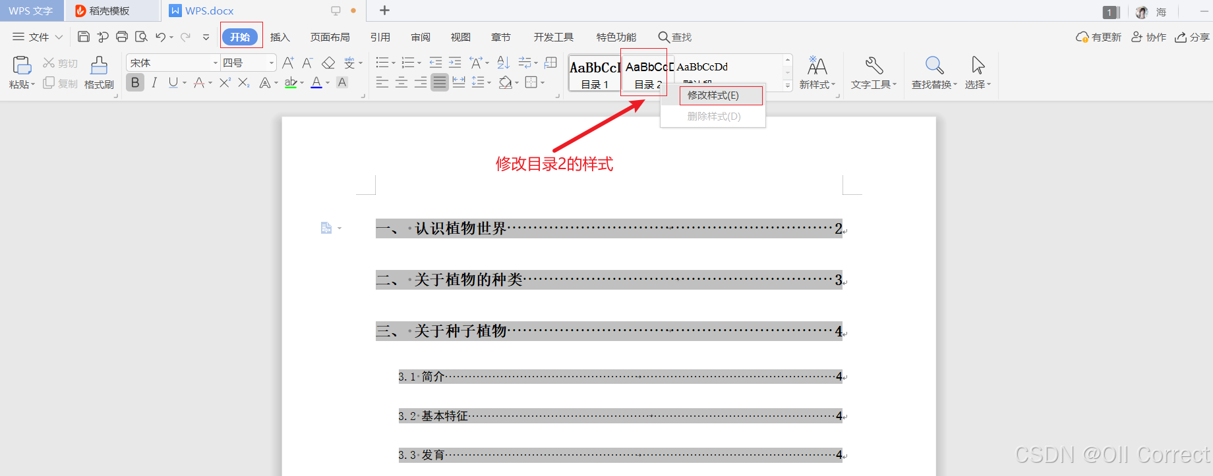Click the Subscript X₂ icon
Viewport: 1213px width, 476px height.
(x=244, y=82)
